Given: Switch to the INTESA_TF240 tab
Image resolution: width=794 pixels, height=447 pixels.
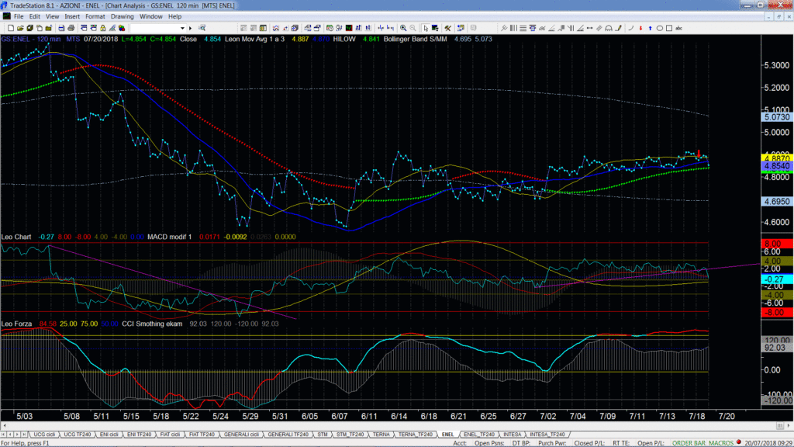Looking at the screenshot, I should coord(547,435).
